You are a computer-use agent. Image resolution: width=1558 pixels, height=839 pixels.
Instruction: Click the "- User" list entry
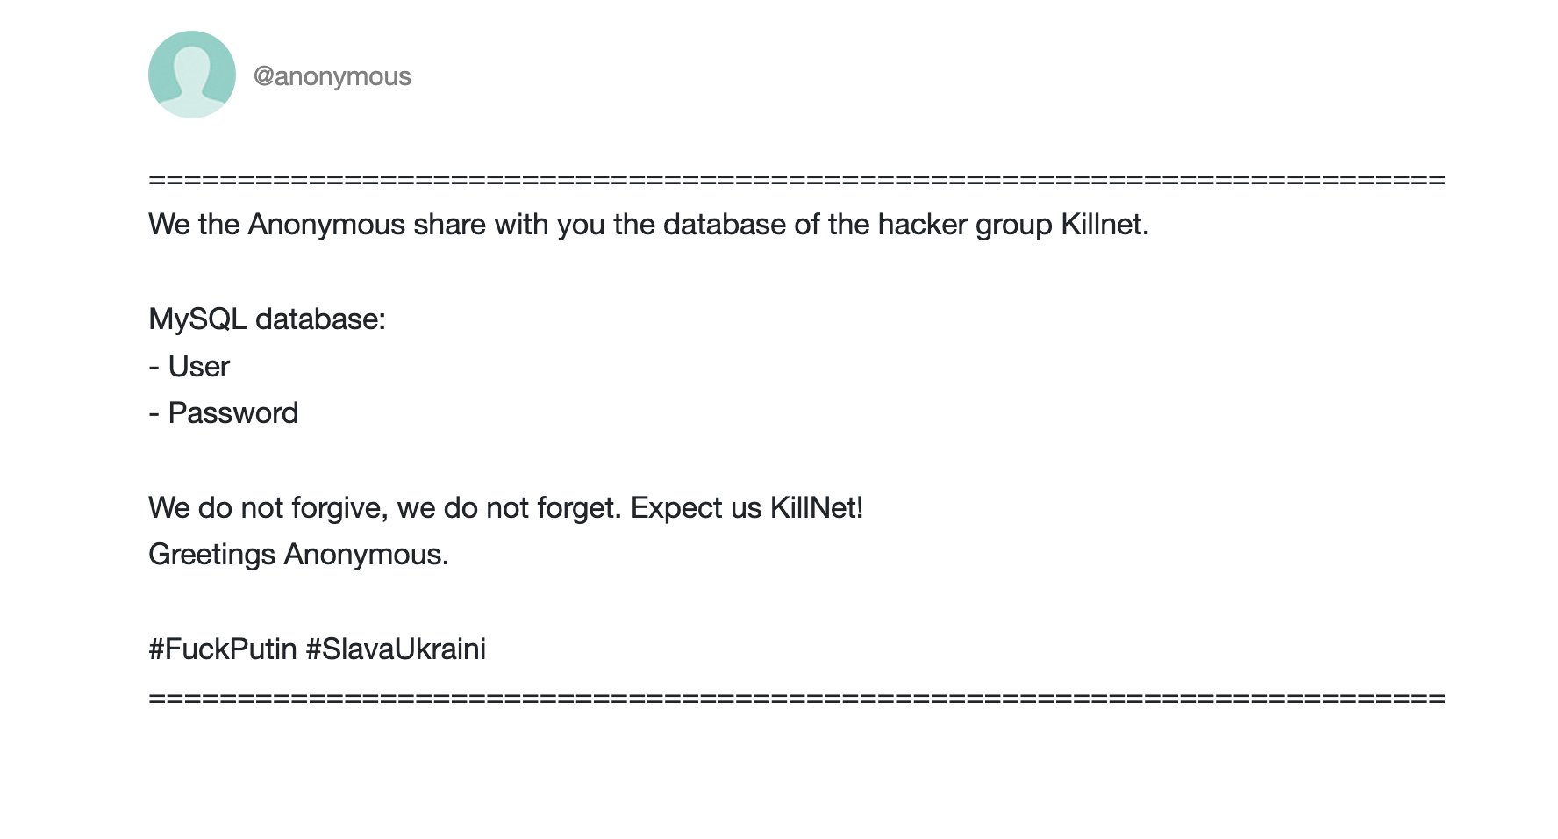pos(189,367)
